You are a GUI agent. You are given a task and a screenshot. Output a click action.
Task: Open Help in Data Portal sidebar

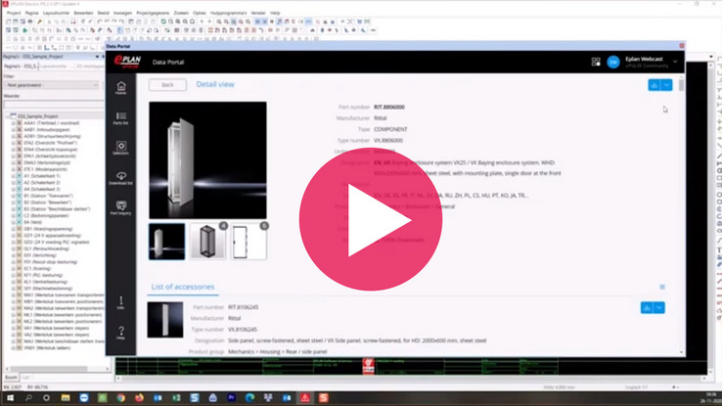tap(121, 333)
